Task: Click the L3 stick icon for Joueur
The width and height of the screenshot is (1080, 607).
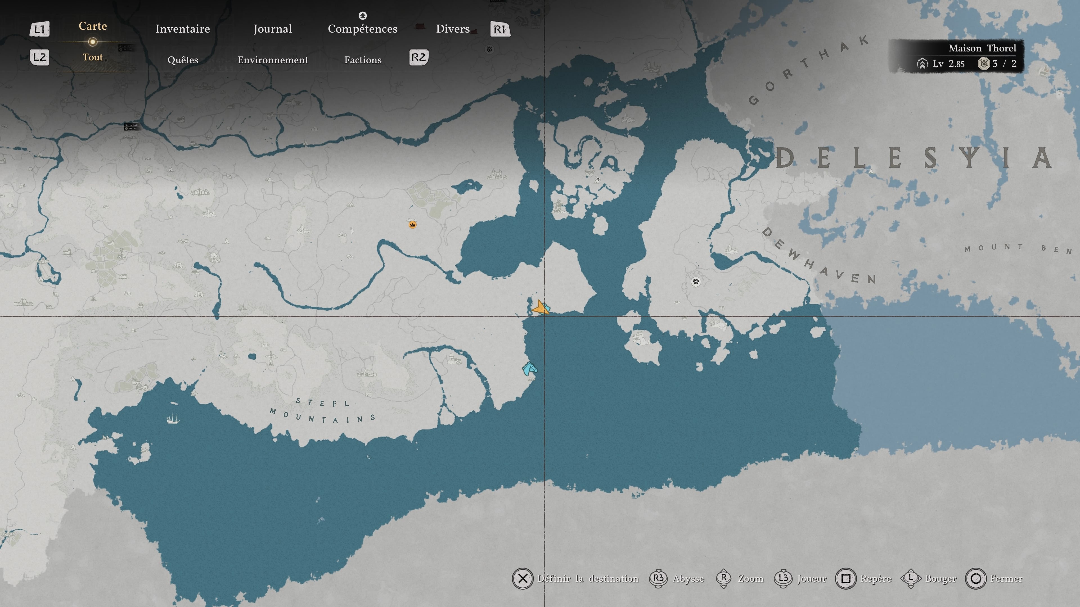Action: (783, 579)
